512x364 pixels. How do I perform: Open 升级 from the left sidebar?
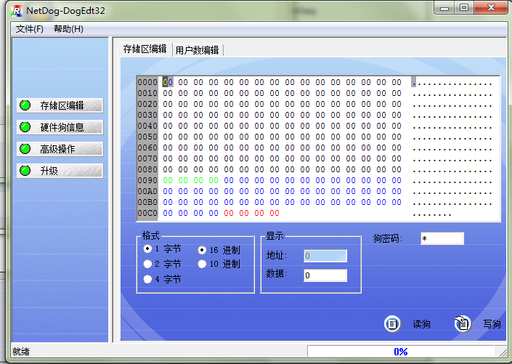point(60,171)
